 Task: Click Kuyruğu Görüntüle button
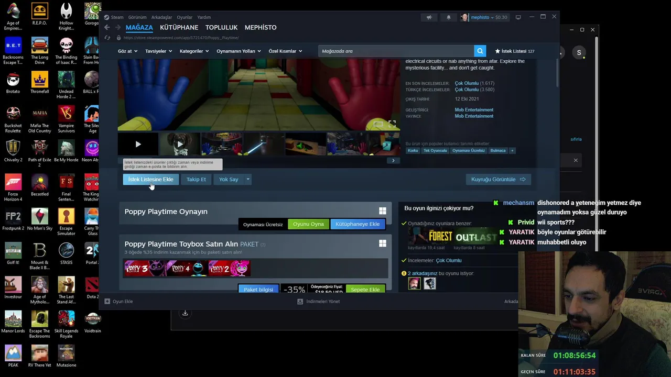click(x=499, y=179)
